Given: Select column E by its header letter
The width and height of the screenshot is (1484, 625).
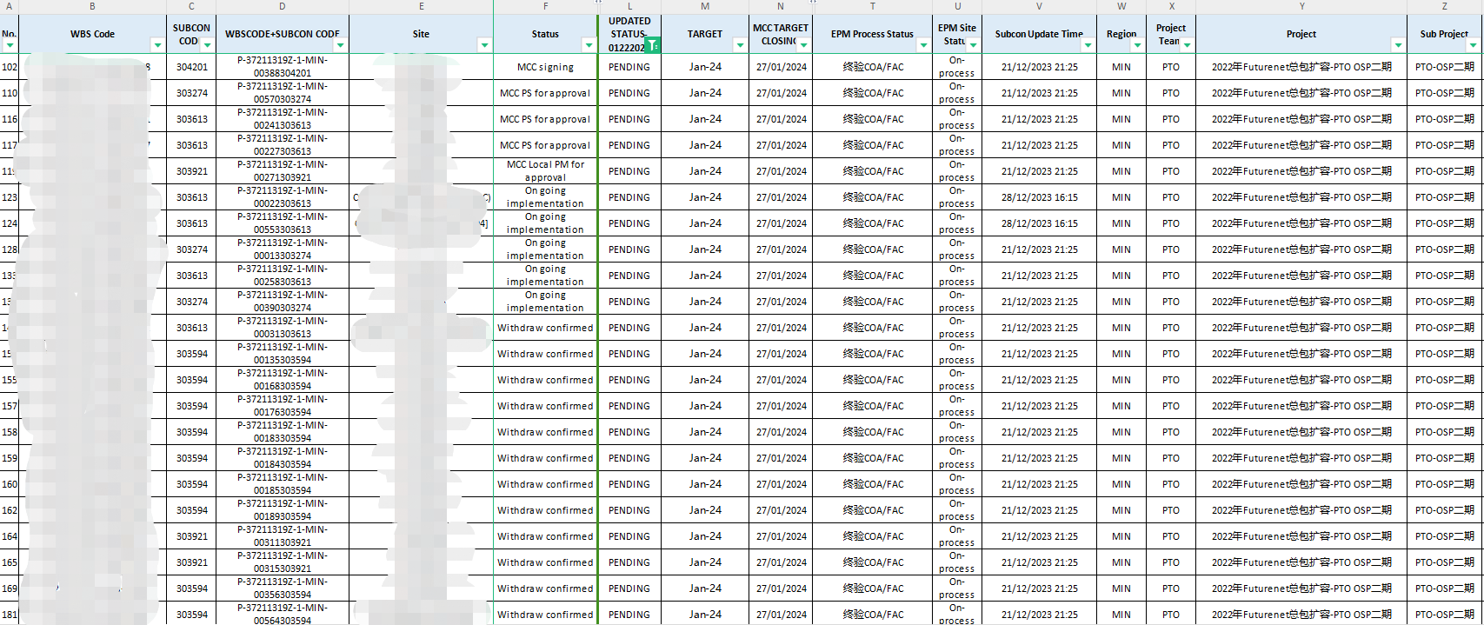Looking at the screenshot, I should (422, 6).
